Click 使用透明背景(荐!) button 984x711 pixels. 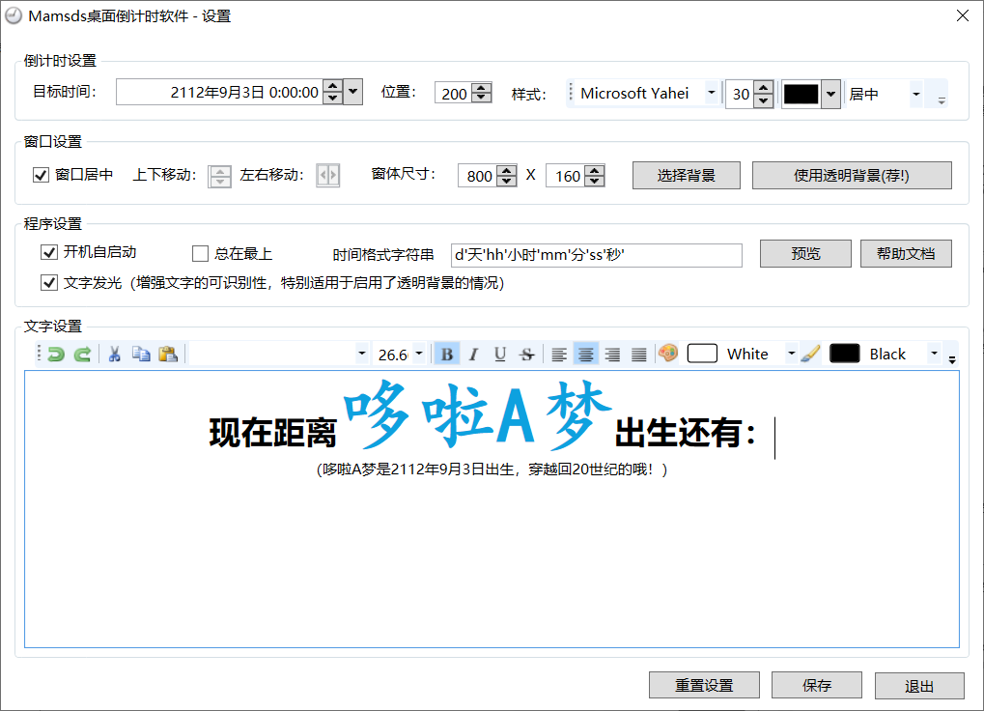(853, 176)
